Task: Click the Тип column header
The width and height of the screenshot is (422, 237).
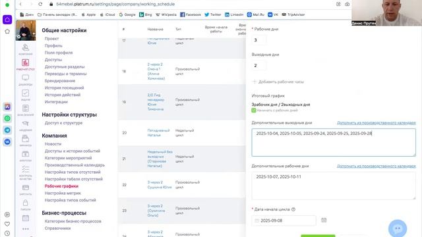Action: point(178,29)
